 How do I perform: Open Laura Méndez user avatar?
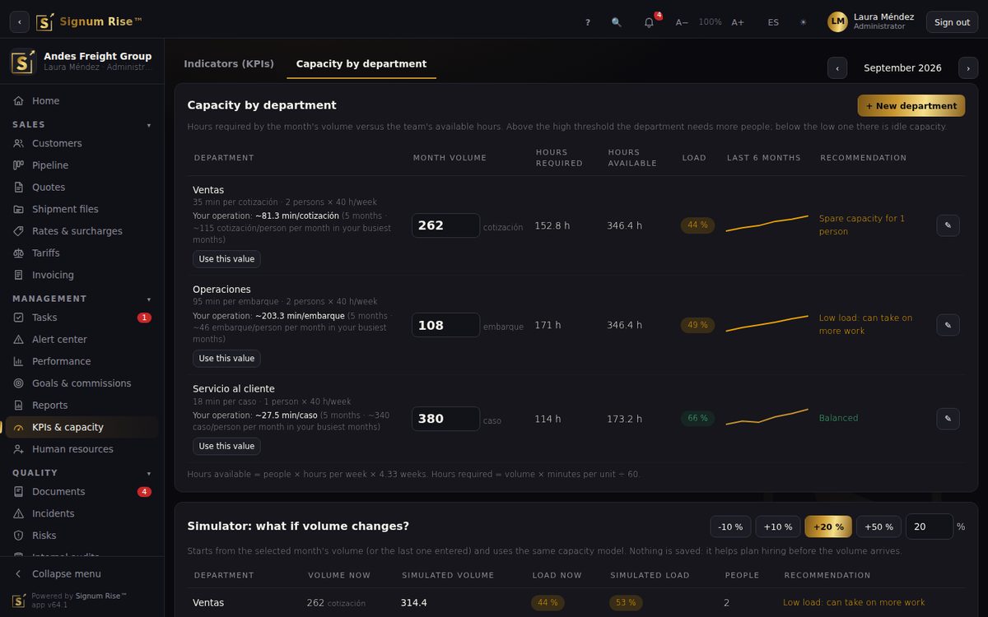coord(837,22)
